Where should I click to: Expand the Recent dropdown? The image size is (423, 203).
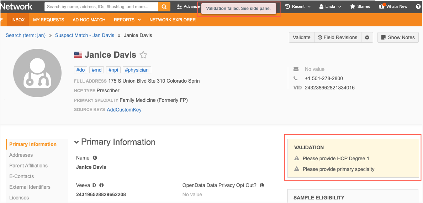[298, 6]
